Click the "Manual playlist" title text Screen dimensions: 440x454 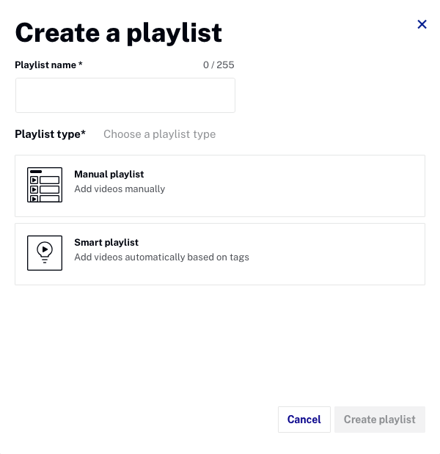point(109,175)
